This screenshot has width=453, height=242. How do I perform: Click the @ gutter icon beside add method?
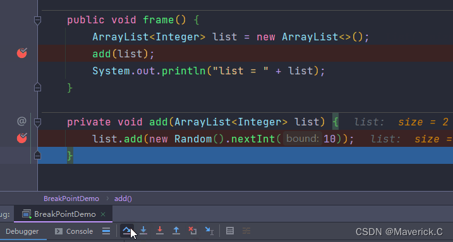pos(21,122)
